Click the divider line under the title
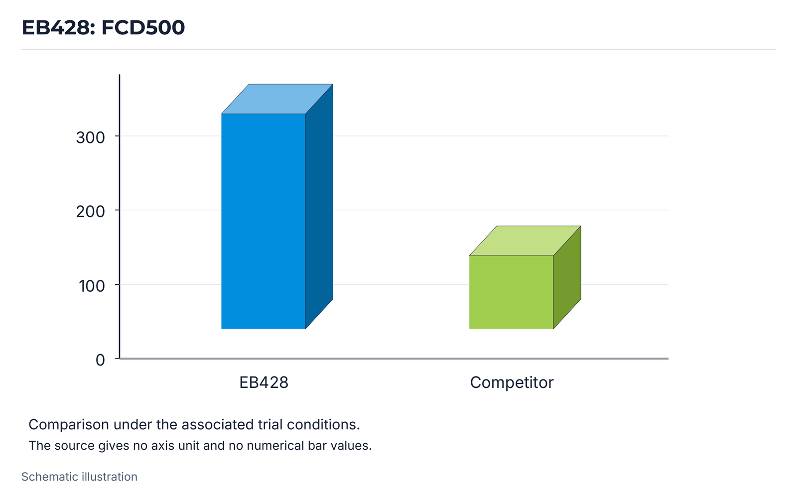The height and width of the screenshot is (496, 797). click(x=398, y=49)
